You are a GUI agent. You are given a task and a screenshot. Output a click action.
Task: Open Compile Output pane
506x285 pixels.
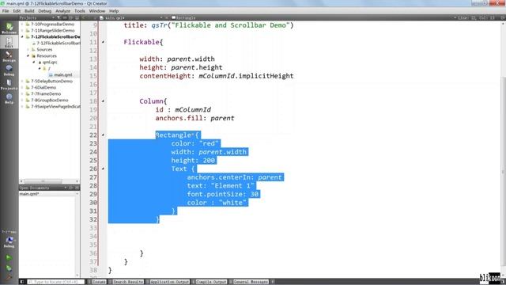pyautogui.click(x=210, y=282)
